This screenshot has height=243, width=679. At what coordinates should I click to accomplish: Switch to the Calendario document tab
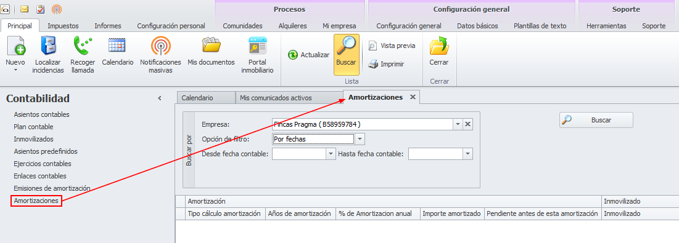point(206,98)
